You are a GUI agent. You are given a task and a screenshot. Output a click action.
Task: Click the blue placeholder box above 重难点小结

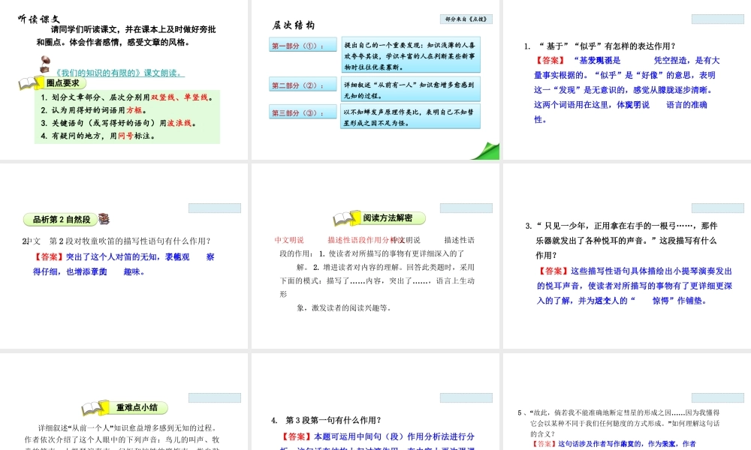[x=215, y=397]
